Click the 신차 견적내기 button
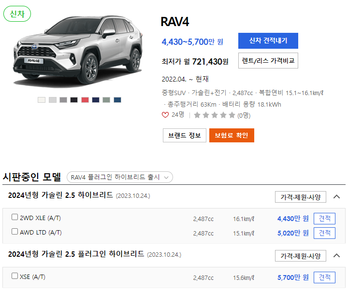Screen dimensions: 348x291 (x=268, y=41)
